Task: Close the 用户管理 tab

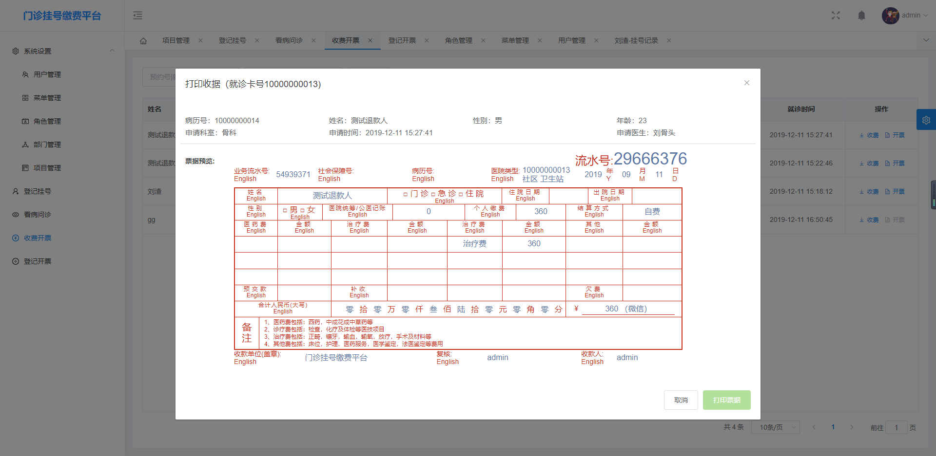Action: (x=596, y=40)
